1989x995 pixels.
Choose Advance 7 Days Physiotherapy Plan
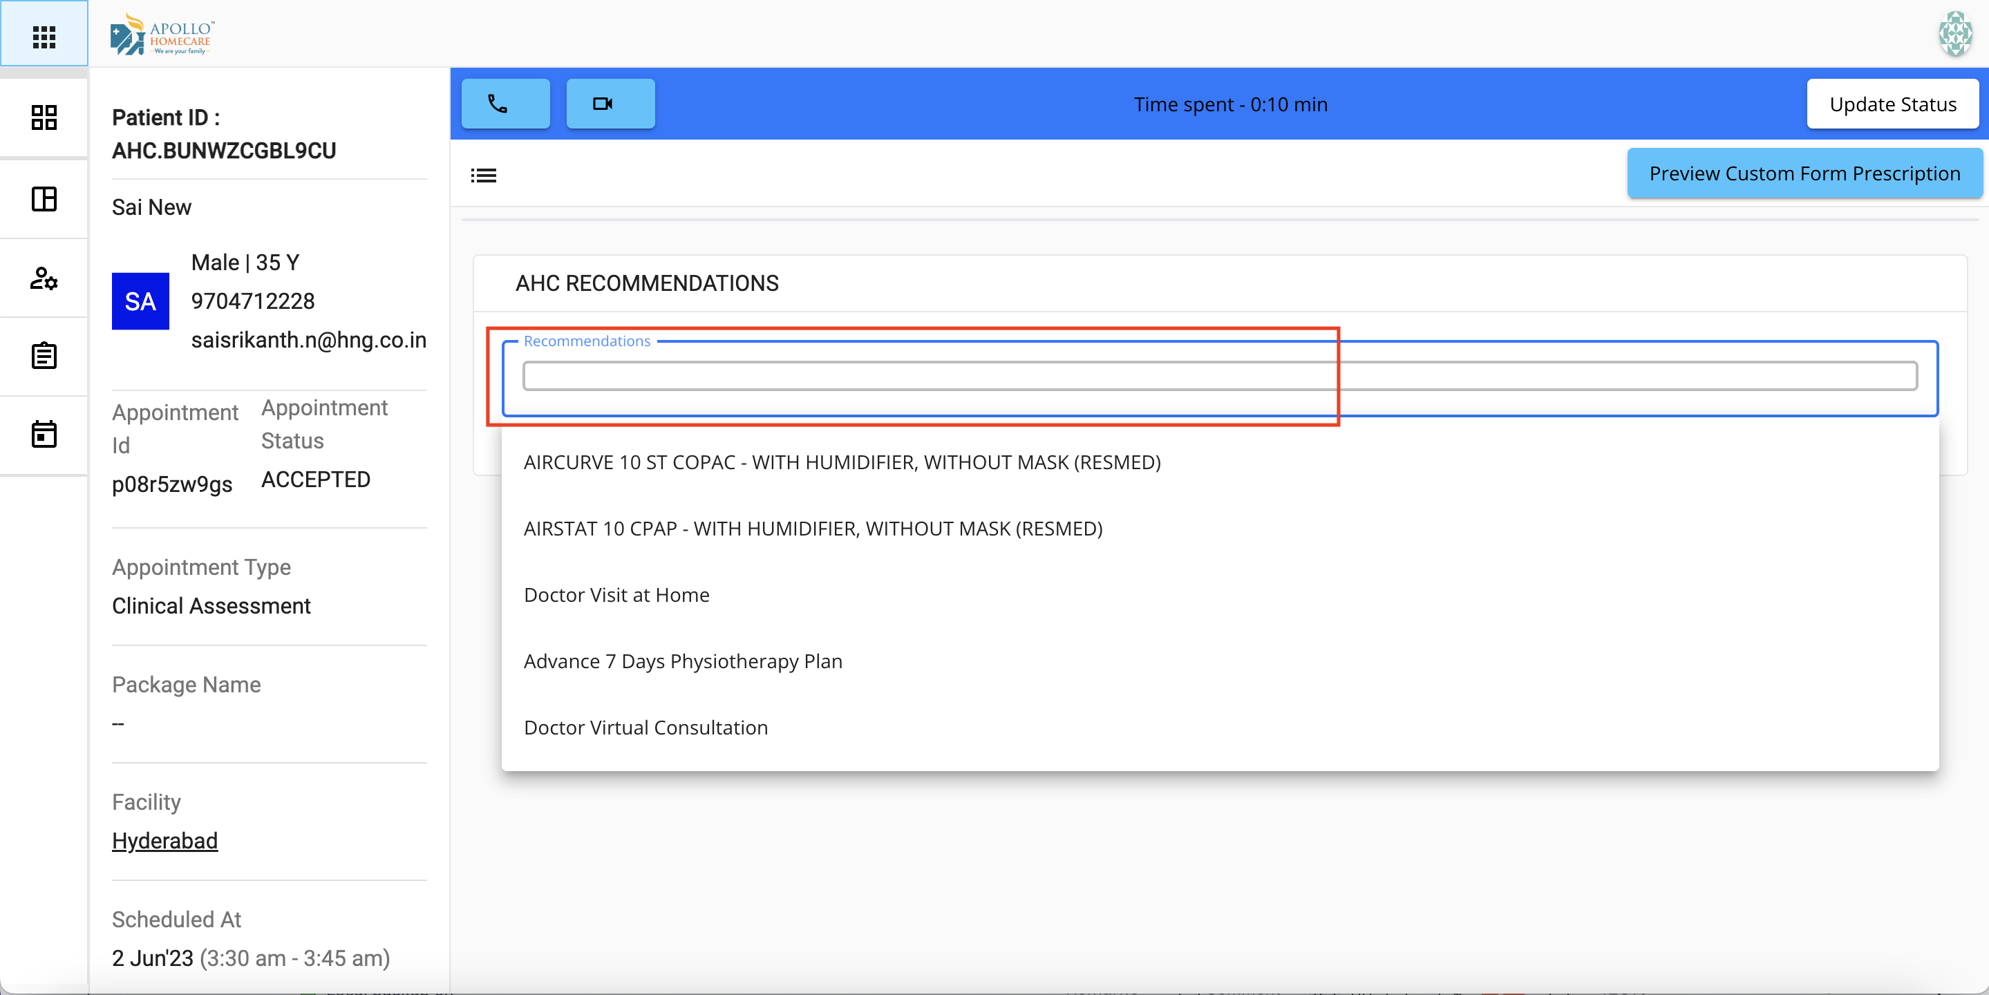[x=683, y=661]
